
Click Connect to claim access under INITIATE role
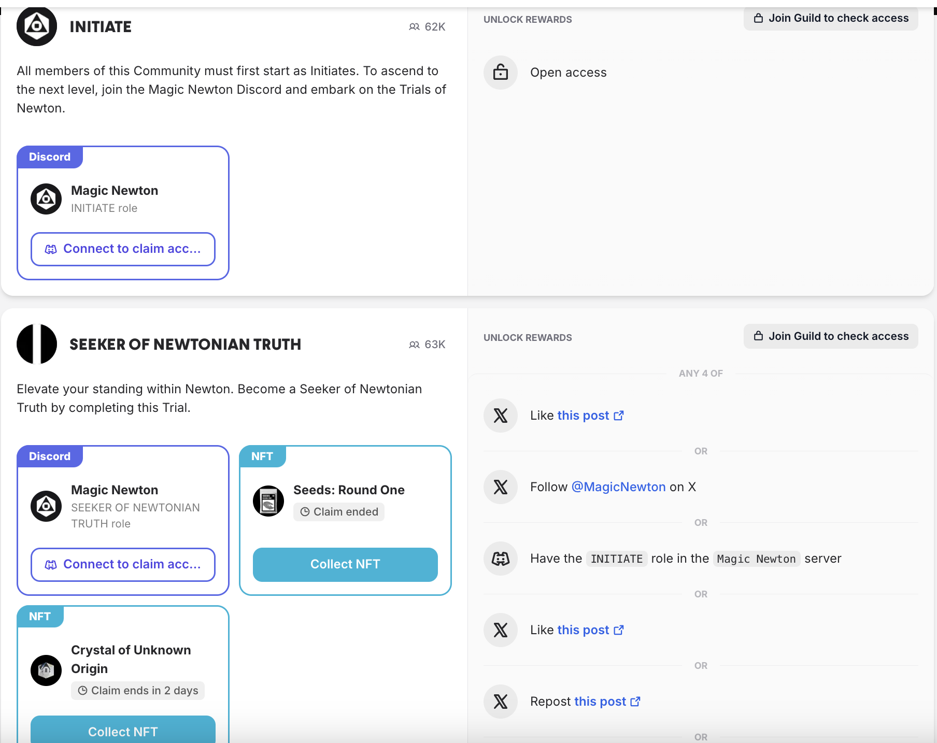point(123,249)
